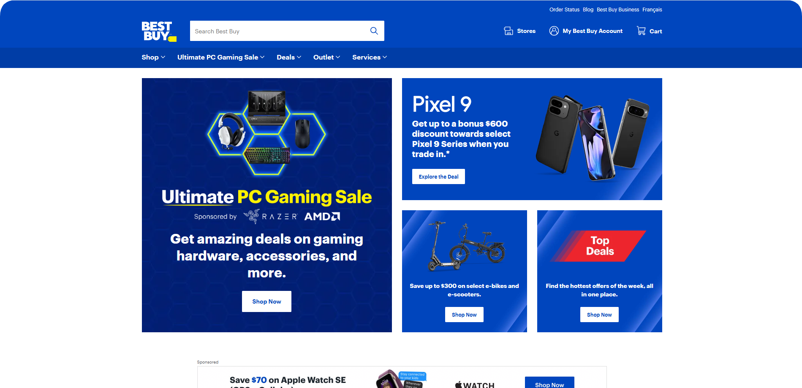Click the Top Deals red badge

pyautogui.click(x=599, y=246)
